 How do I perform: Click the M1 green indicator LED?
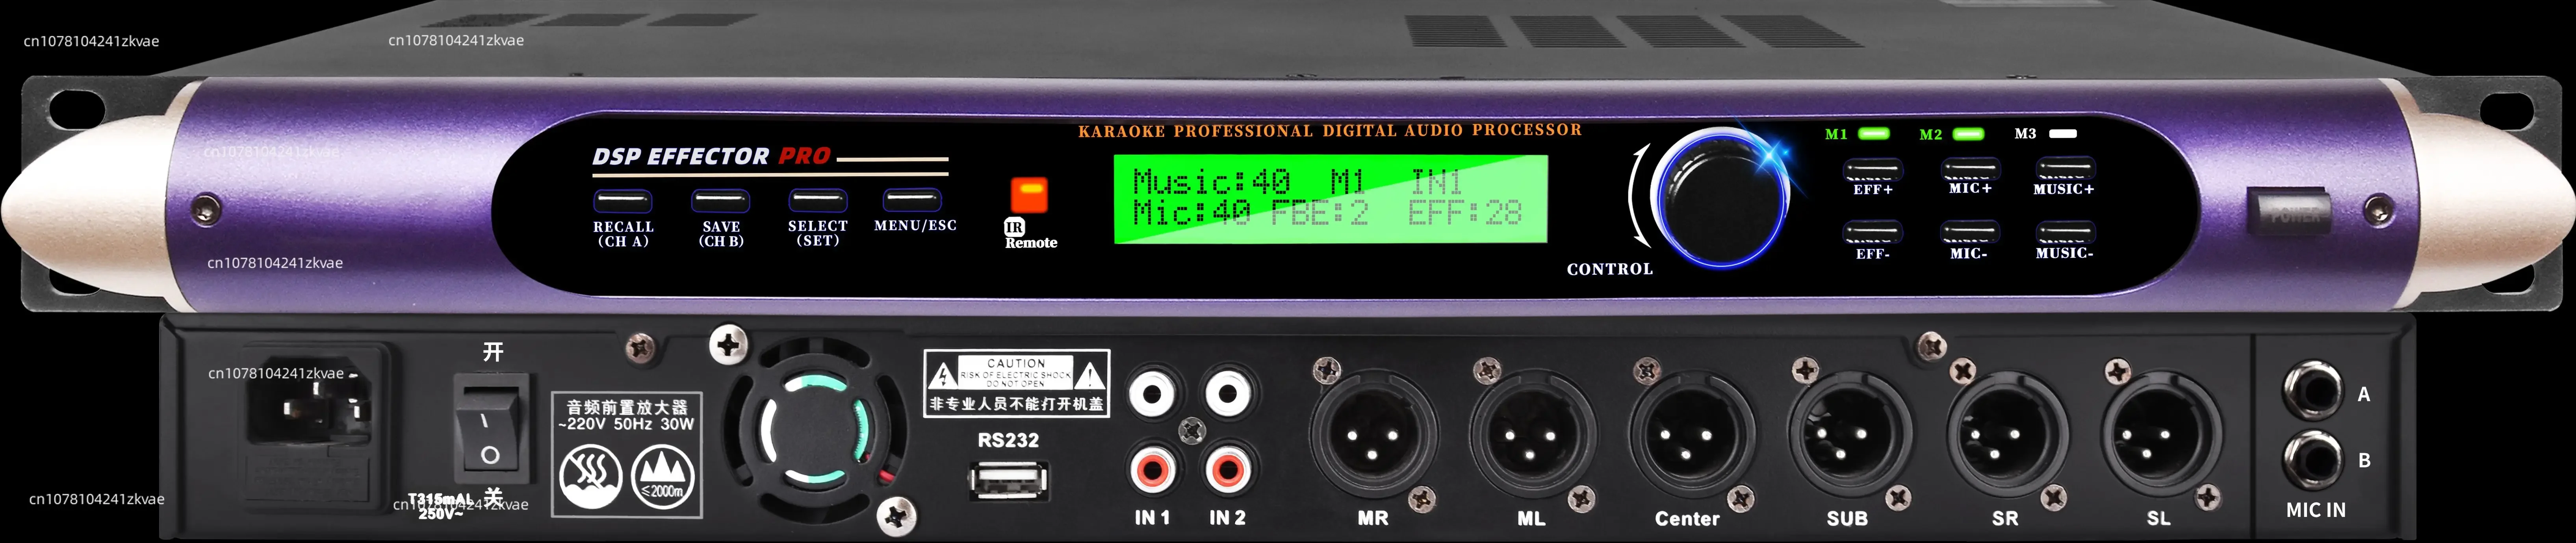[x=1874, y=133]
